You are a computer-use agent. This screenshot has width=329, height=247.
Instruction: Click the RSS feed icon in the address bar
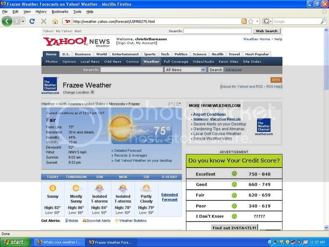coord(244,21)
